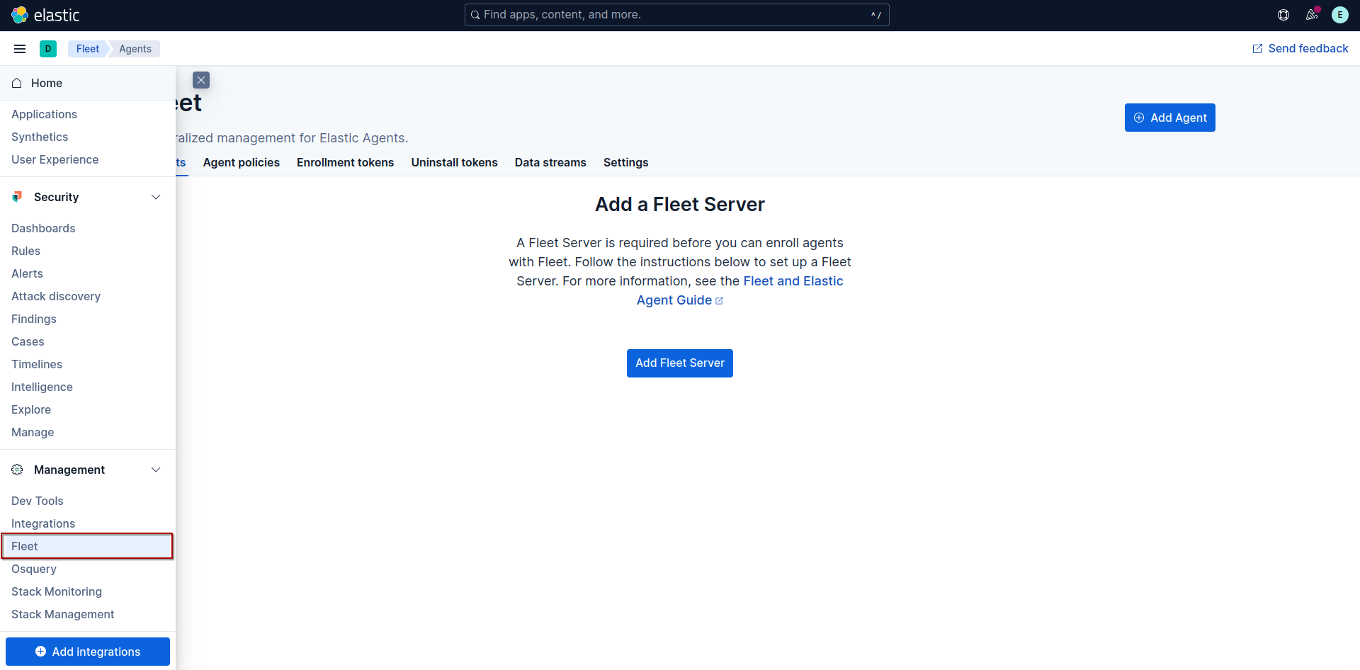Open Security Dashboards
Screen dimensions: 1360x670
pos(43,228)
